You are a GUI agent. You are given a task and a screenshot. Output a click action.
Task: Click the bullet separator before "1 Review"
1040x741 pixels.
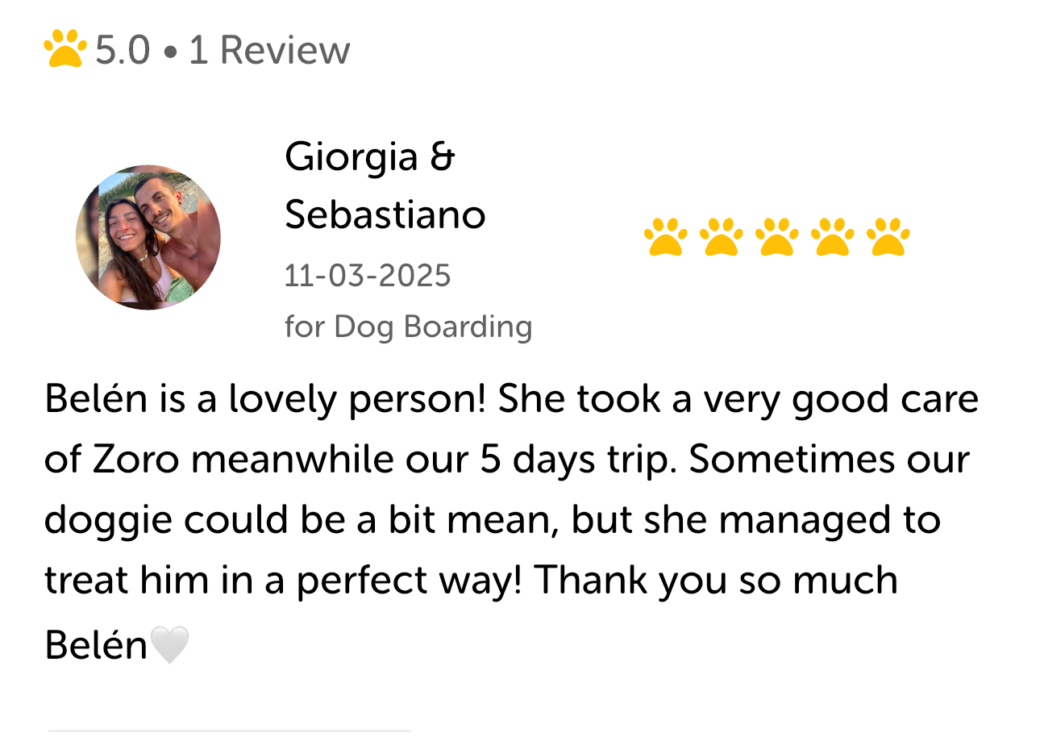[x=169, y=52]
